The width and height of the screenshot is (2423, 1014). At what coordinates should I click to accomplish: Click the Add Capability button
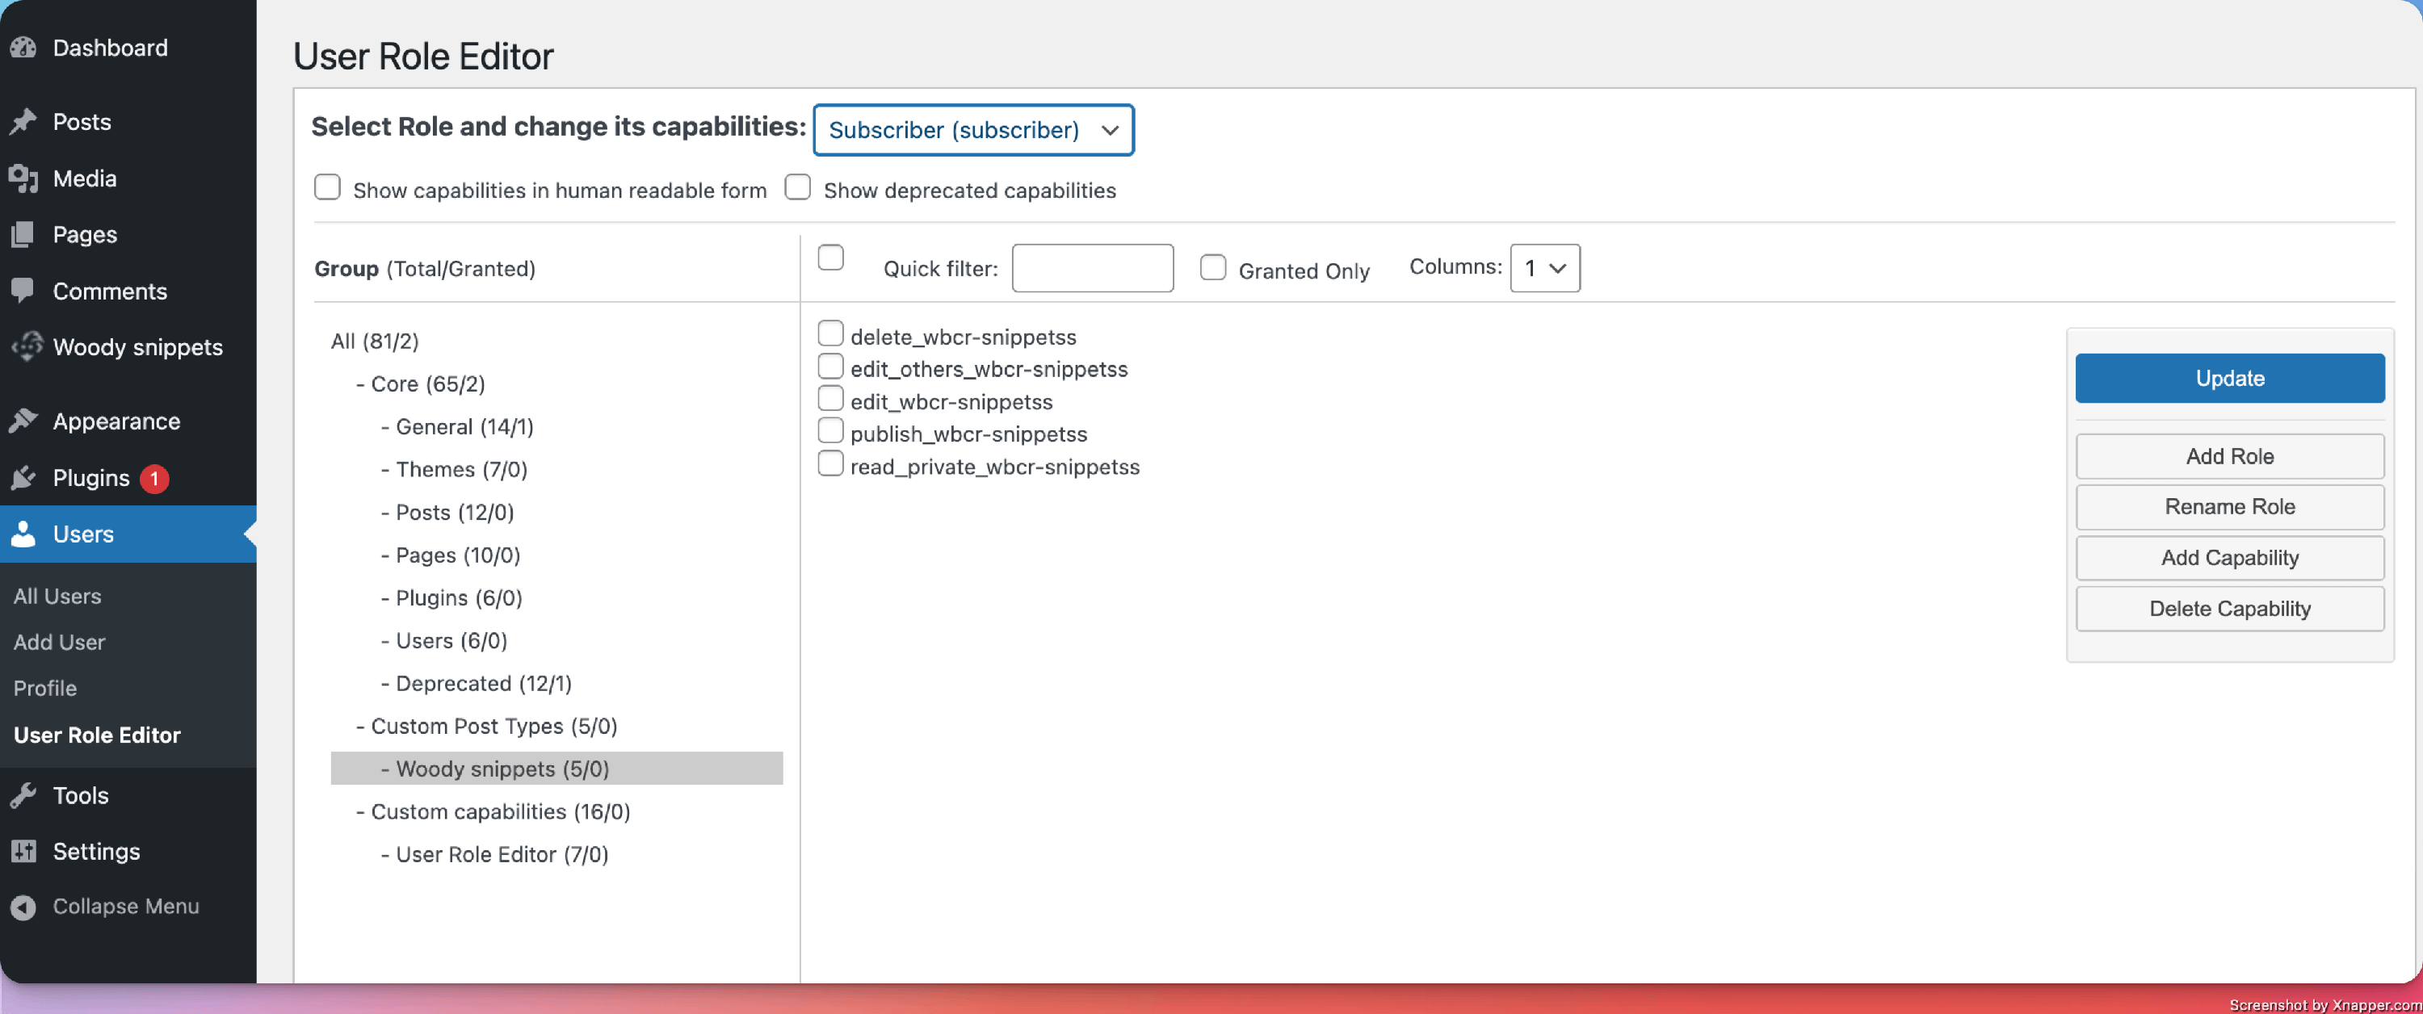(x=2228, y=558)
